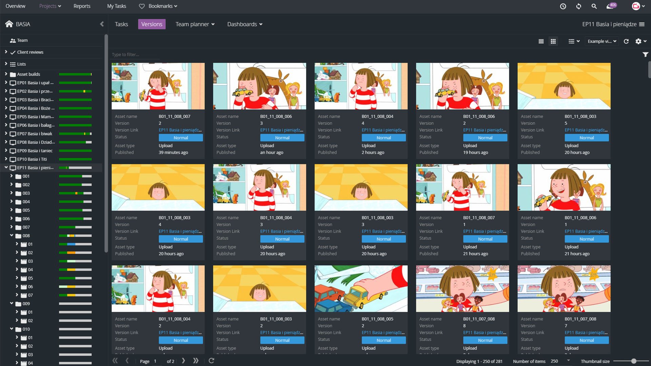Expand the Lists sidebar section
The height and width of the screenshot is (366, 651).
(6, 64)
